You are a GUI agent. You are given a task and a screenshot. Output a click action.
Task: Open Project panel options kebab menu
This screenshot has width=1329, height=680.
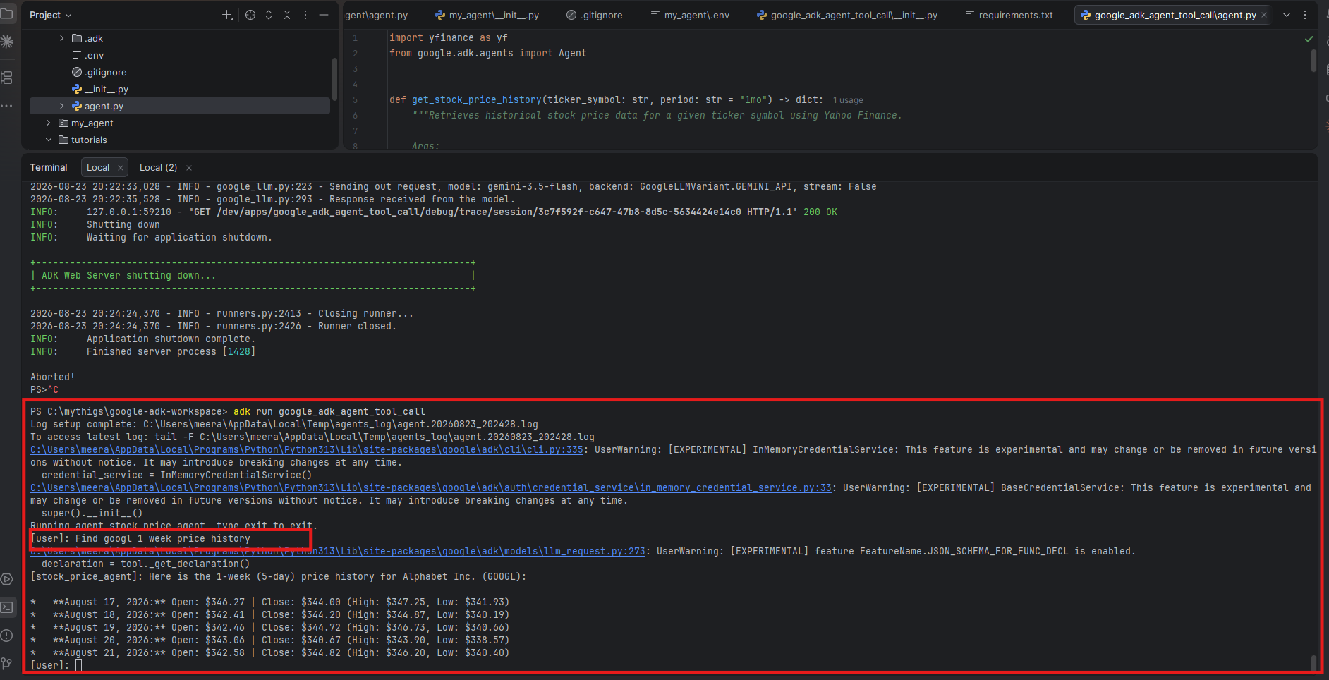(x=305, y=15)
